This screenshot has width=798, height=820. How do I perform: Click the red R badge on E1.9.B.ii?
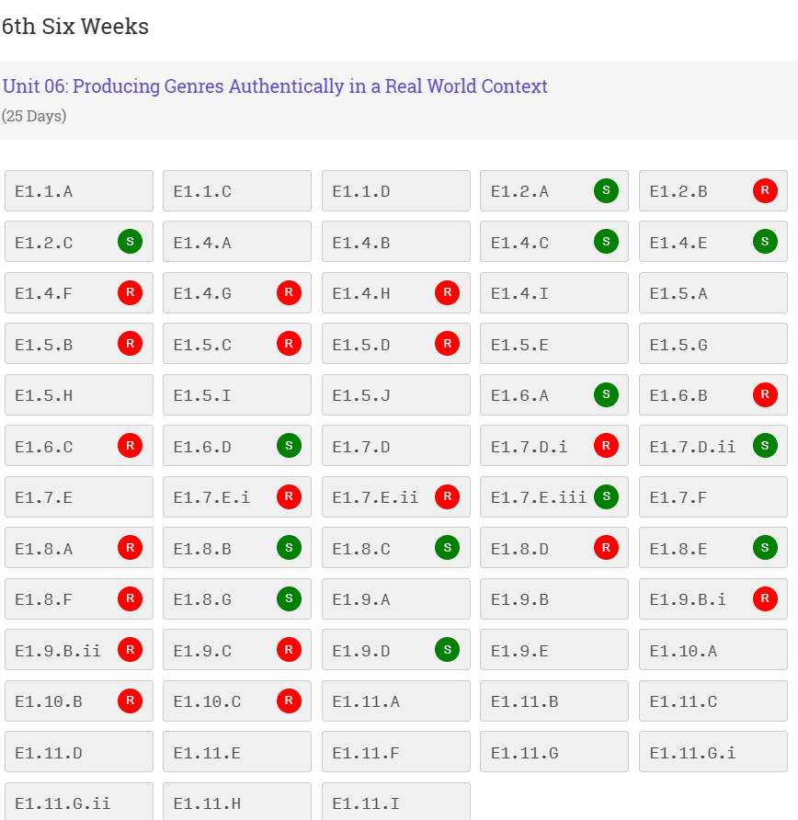(x=130, y=650)
